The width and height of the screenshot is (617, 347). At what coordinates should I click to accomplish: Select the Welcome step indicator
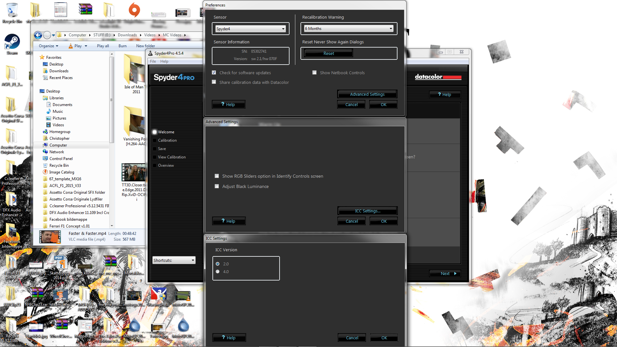[155, 132]
